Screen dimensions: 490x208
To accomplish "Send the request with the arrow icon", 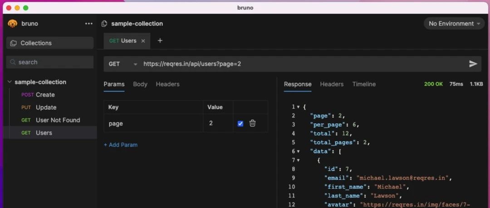I will click(x=473, y=64).
